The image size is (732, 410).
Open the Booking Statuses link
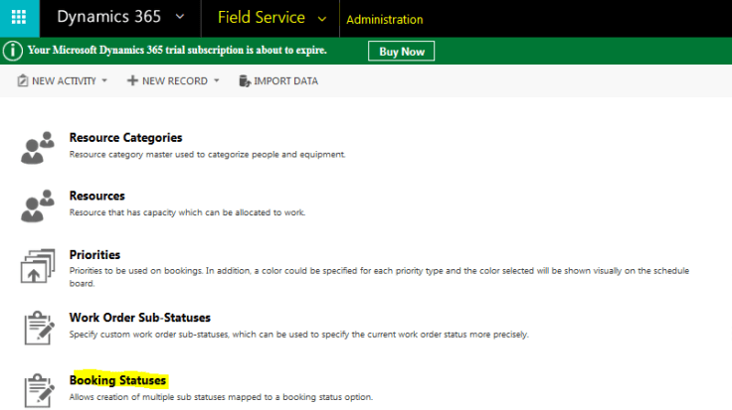[x=117, y=380]
